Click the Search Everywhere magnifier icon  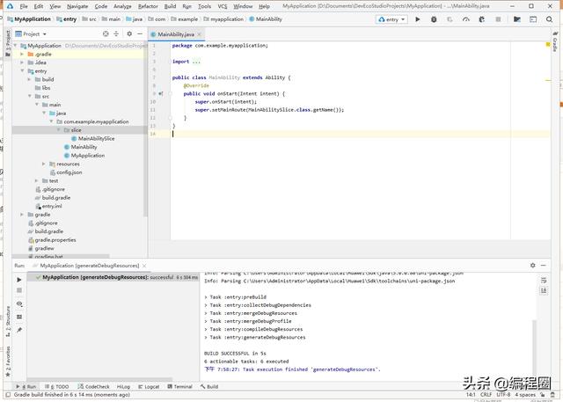pos(549,19)
